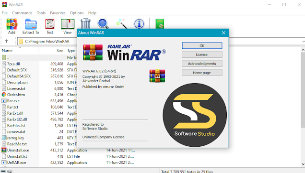Click the file list scrollbar up arrow
This screenshot has height=173, width=305.
point(303,50)
